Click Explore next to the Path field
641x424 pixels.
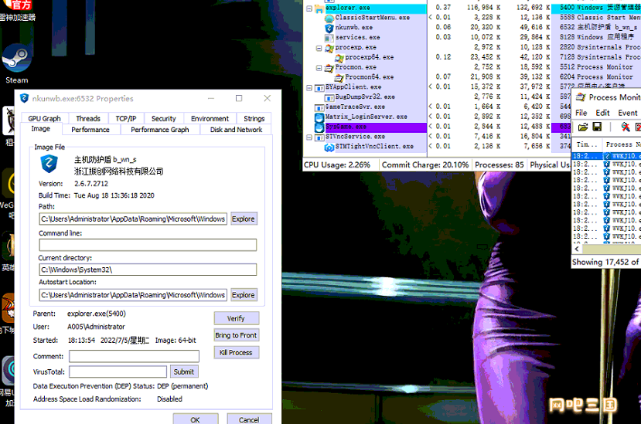click(244, 219)
